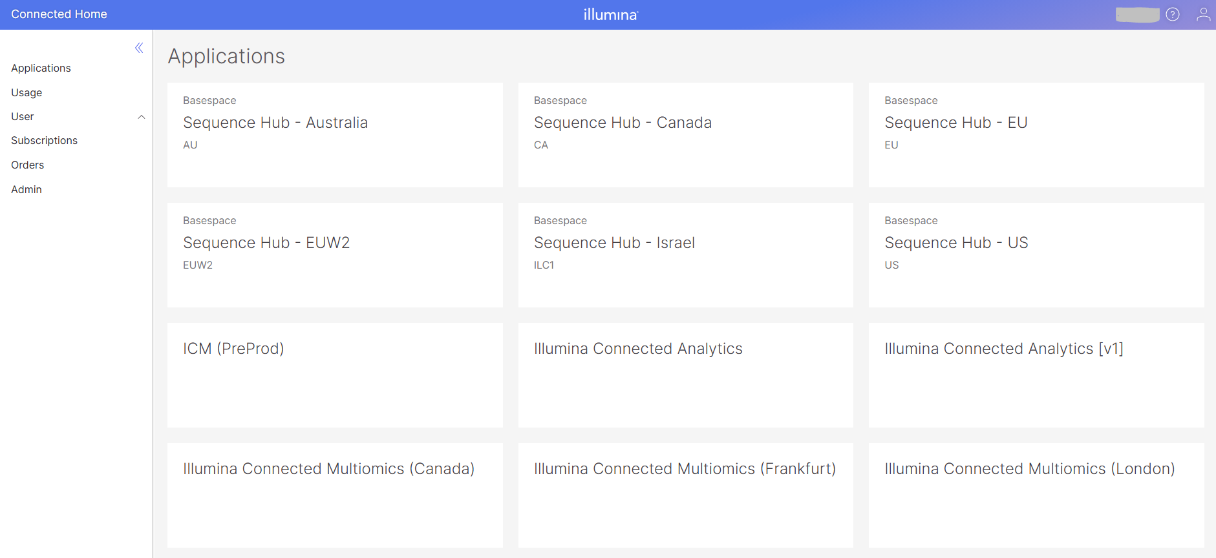Open the help question mark icon
Screen dimensions: 1216x558
[x=1173, y=14]
